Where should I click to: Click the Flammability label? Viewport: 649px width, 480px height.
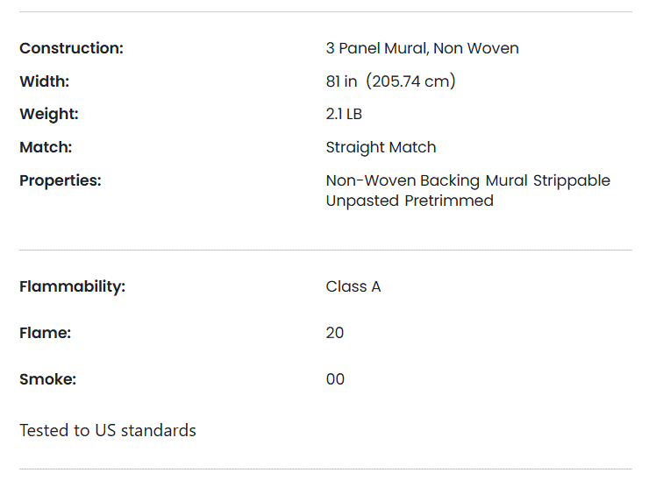[x=73, y=286]
